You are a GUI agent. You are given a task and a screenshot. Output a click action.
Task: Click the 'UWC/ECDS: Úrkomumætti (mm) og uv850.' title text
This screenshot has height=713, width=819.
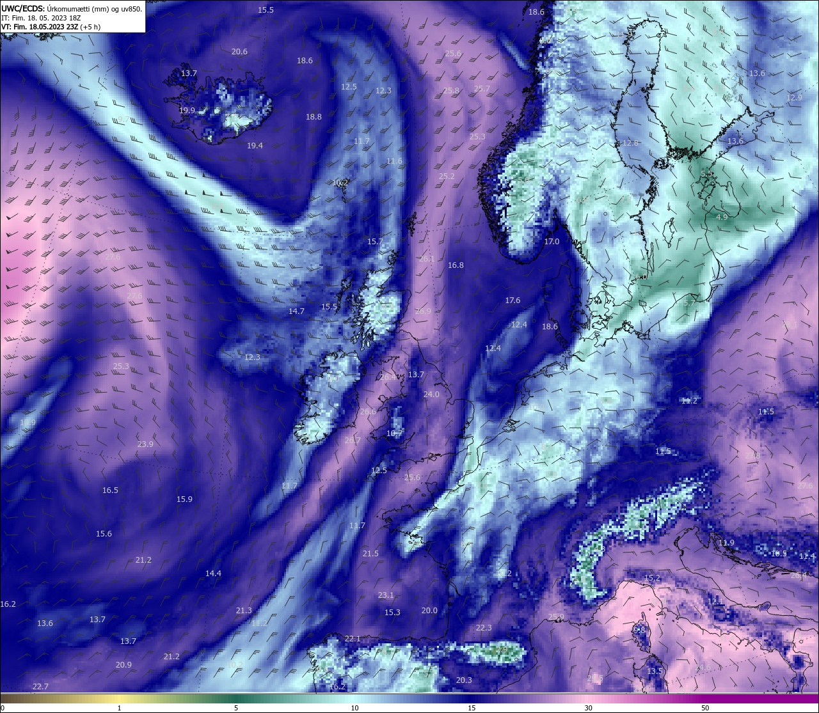pos(72,9)
